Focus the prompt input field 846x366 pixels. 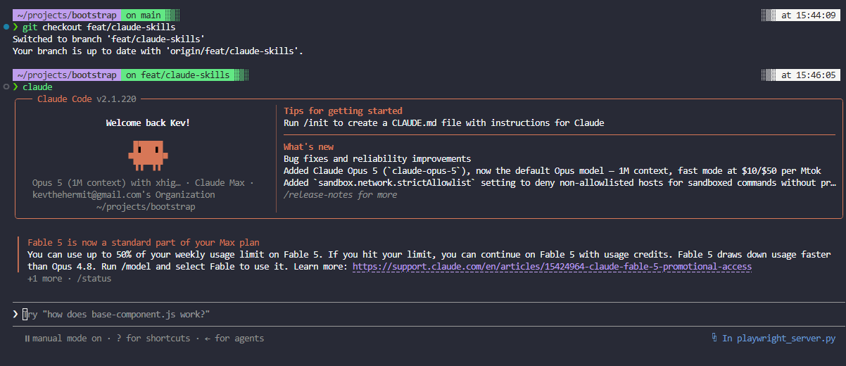coord(429,314)
